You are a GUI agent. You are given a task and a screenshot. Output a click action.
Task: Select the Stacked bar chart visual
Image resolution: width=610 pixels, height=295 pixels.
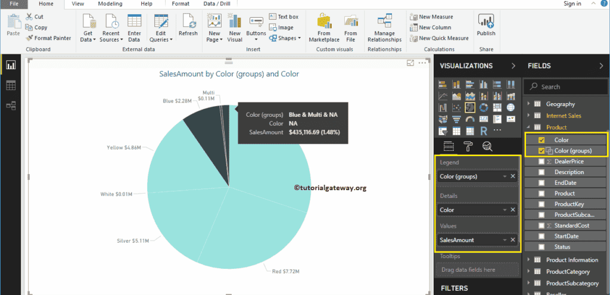tap(443, 85)
